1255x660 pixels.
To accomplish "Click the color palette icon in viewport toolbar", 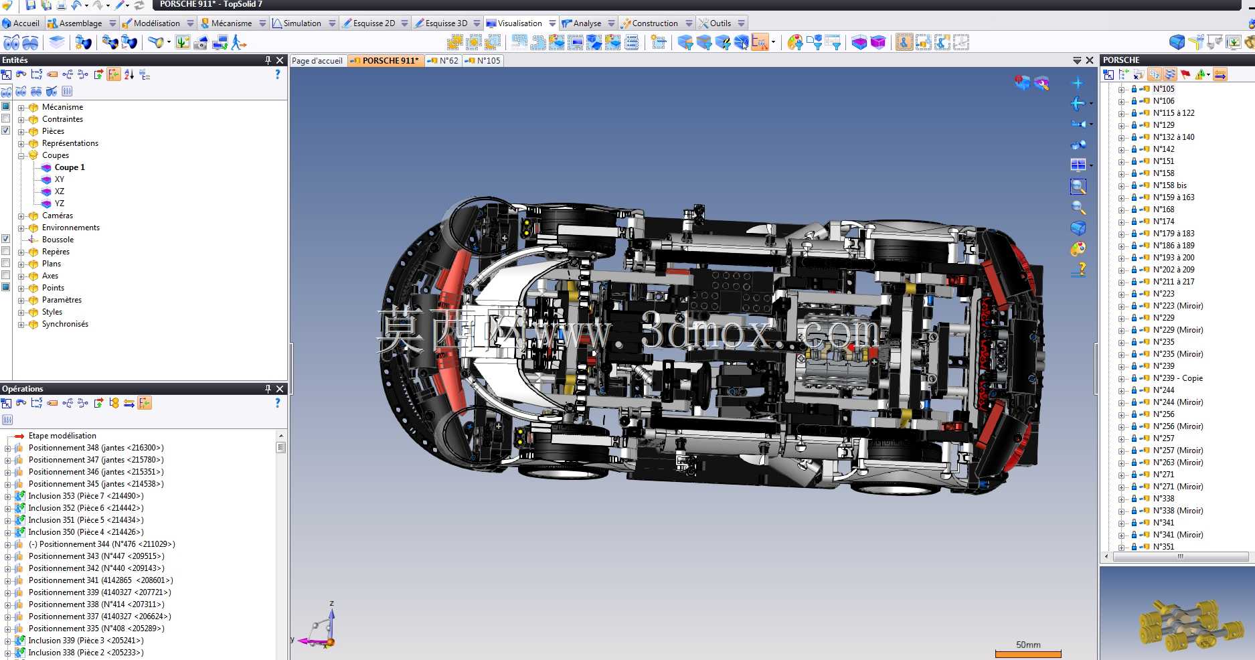I will [x=1078, y=249].
